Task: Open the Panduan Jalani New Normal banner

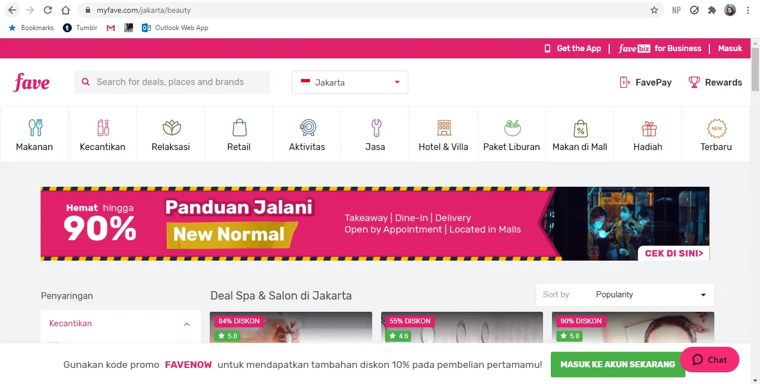Action: pyautogui.click(x=375, y=223)
